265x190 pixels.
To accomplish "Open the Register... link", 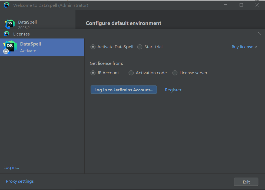I will [175, 90].
